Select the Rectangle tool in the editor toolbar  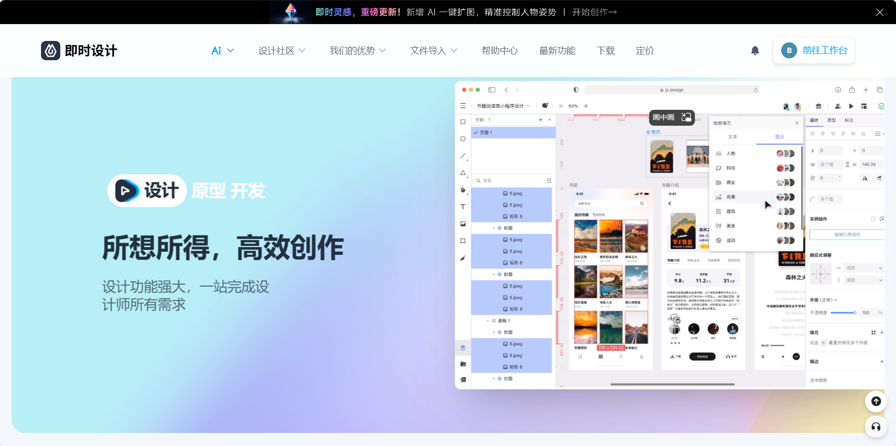463,122
